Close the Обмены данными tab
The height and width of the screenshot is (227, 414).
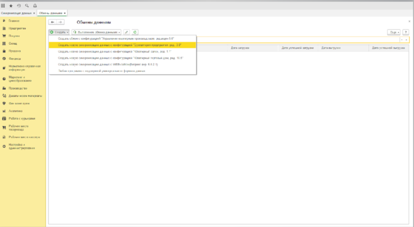coord(64,13)
